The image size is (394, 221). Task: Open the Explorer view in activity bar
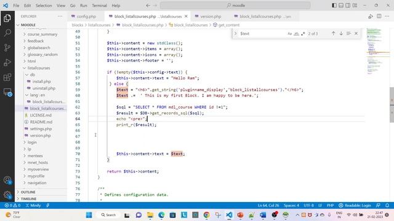click(x=7, y=18)
